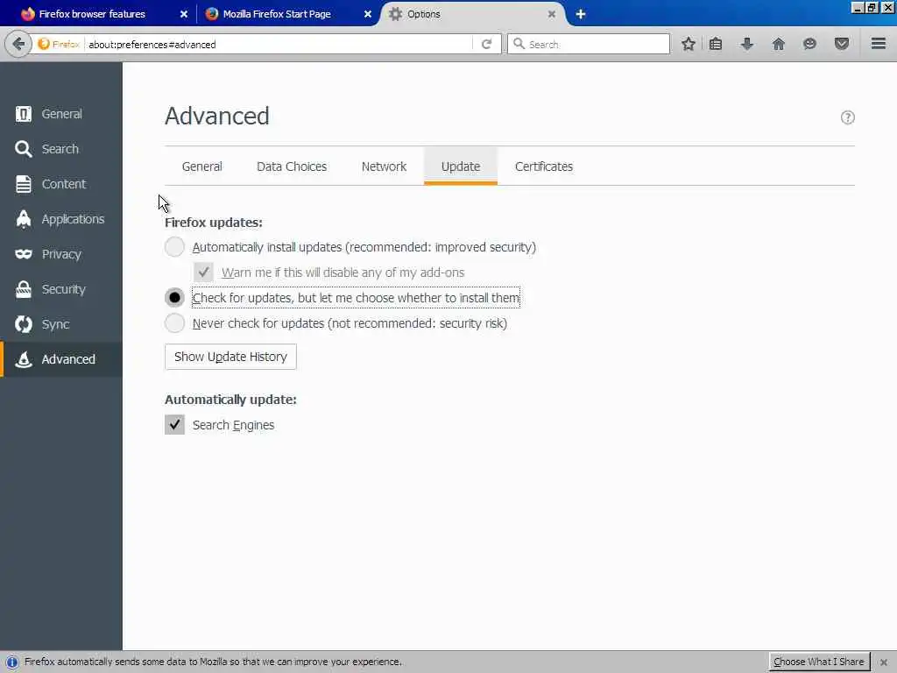This screenshot has width=897, height=673.
Task: Switch to the Network tab
Action: [384, 166]
